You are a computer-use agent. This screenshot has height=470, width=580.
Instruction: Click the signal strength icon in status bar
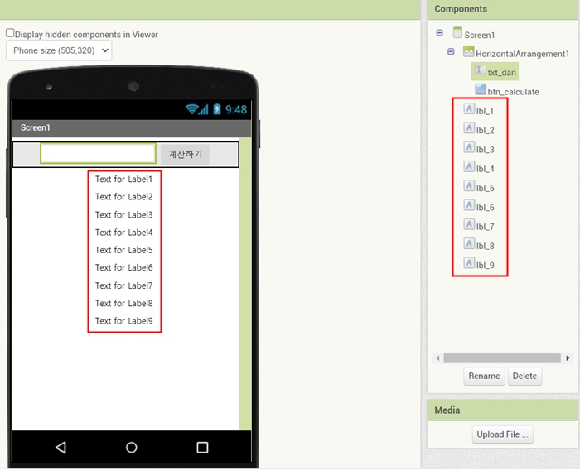[x=204, y=109]
